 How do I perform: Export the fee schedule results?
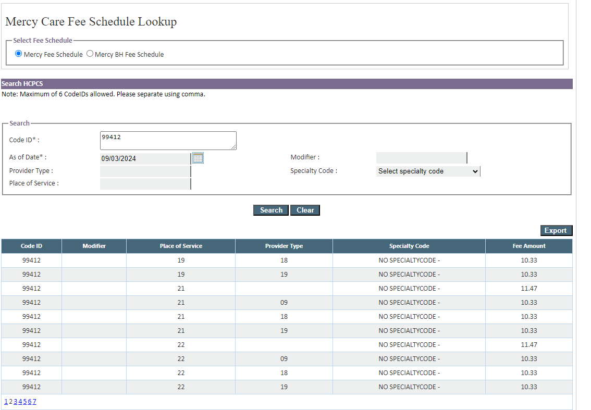pyautogui.click(x=556, y=231)
